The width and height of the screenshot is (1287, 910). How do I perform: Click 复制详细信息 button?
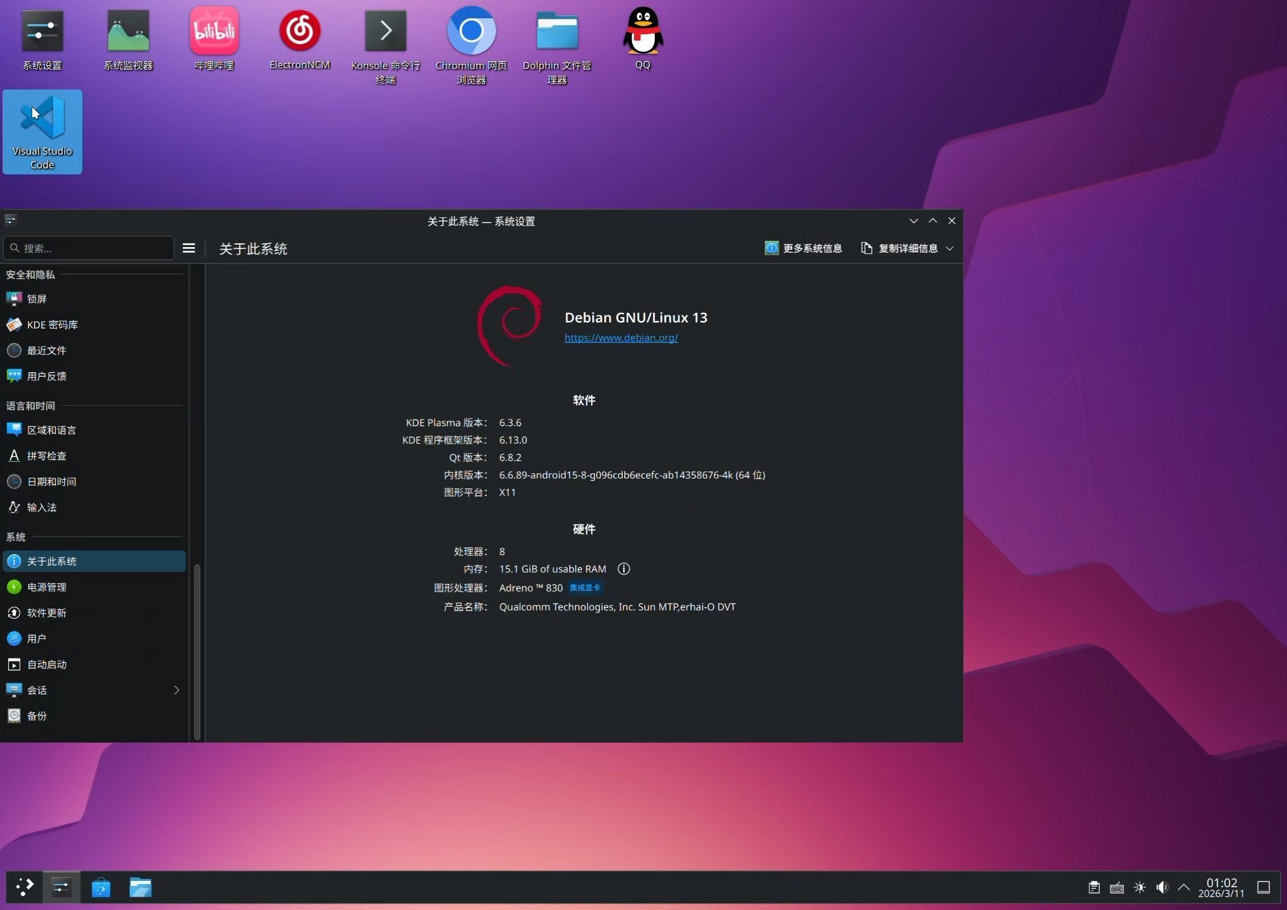pyautogui.click(x=900, y=248)
